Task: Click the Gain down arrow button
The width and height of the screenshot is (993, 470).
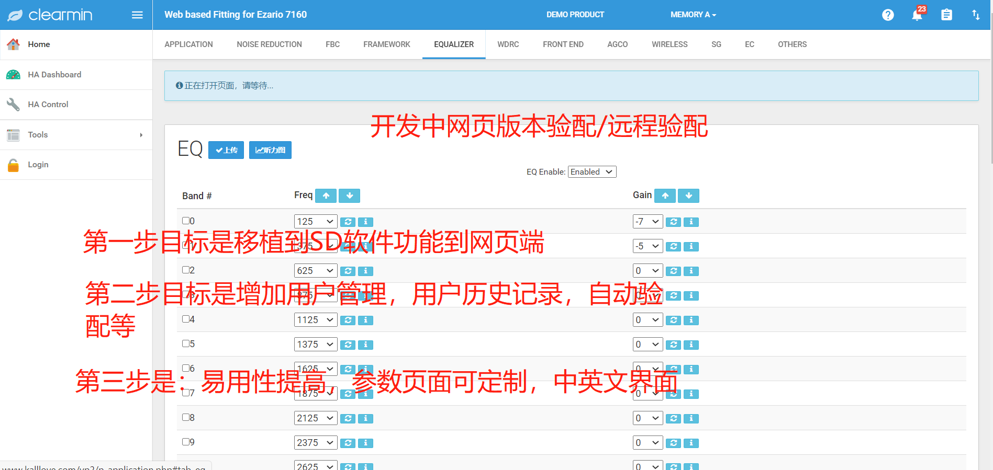Action: tap(688, 196)
